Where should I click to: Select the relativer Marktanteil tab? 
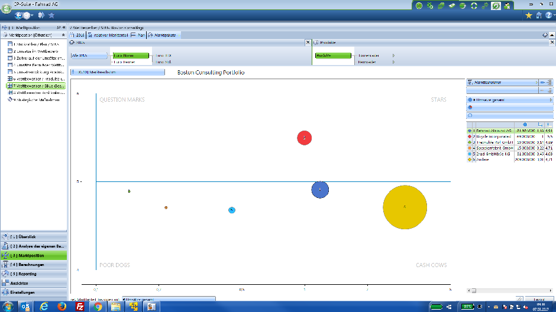108,35
